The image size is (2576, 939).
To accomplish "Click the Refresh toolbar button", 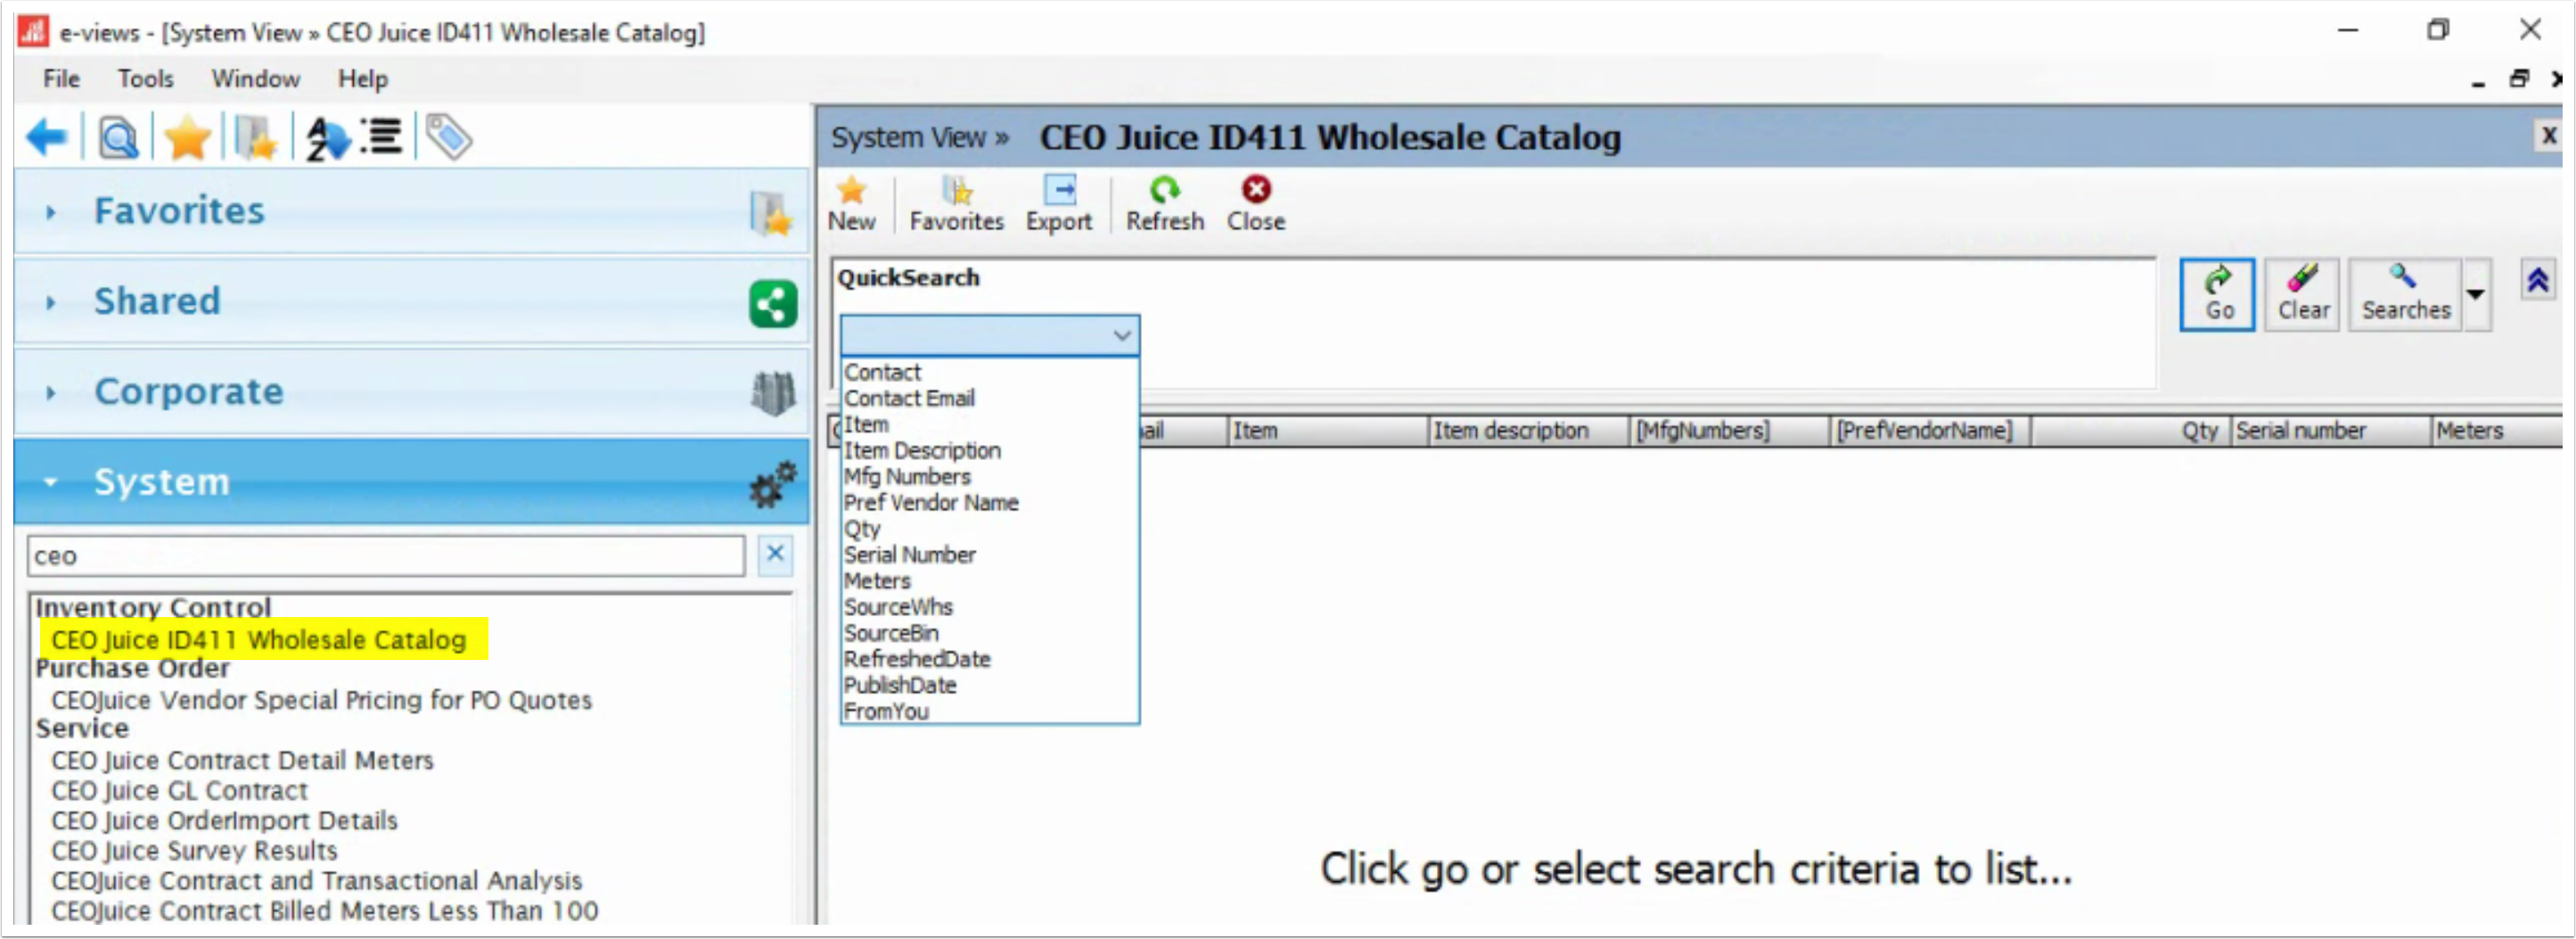I will click(1165, 204).
